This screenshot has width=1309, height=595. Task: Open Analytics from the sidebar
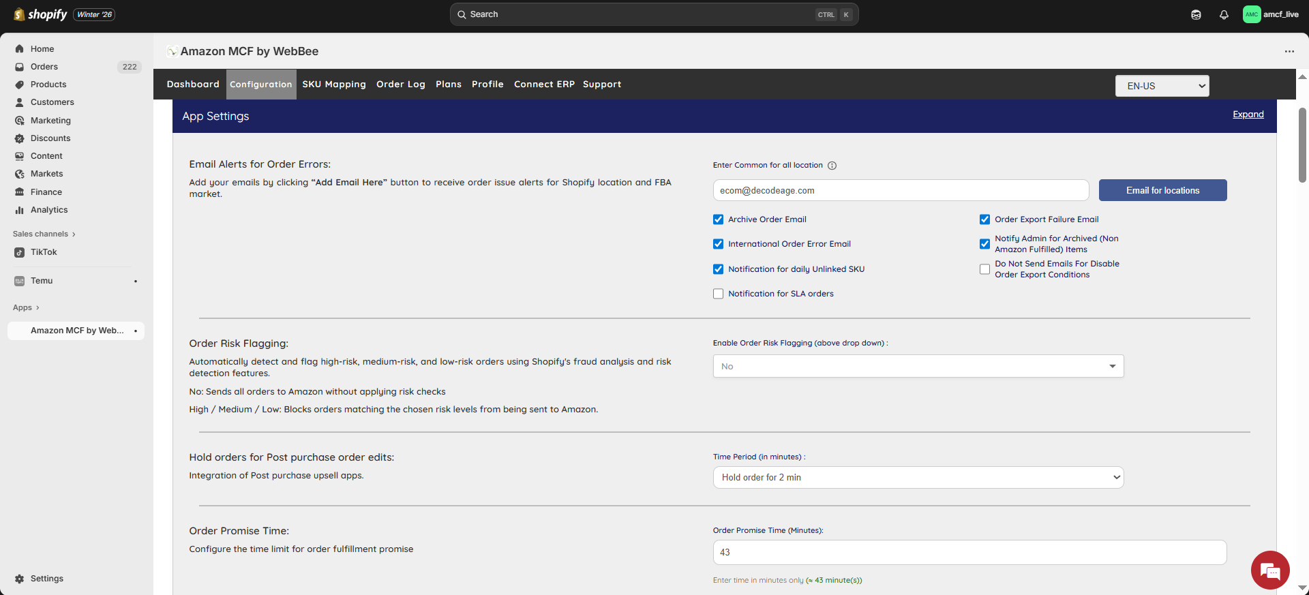click(48, 210)
